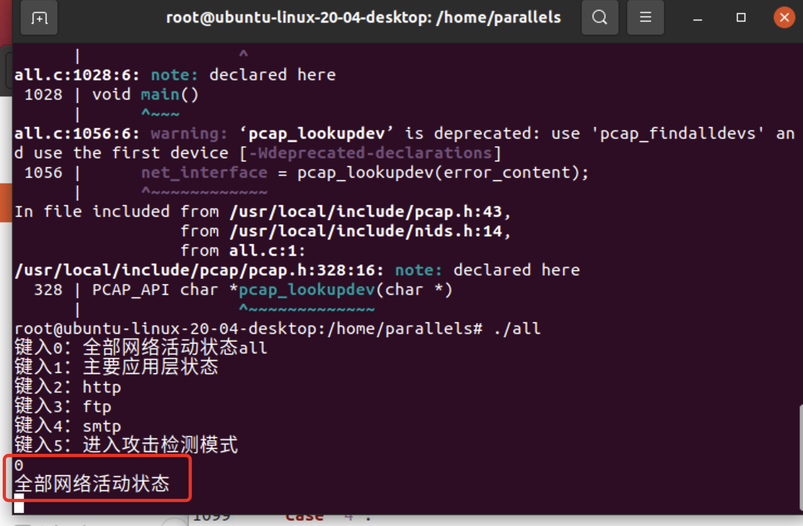Click menu line '键入4: smtp'
The height and width of the screenshot is (526, 803).
click(x=68, y=426)
